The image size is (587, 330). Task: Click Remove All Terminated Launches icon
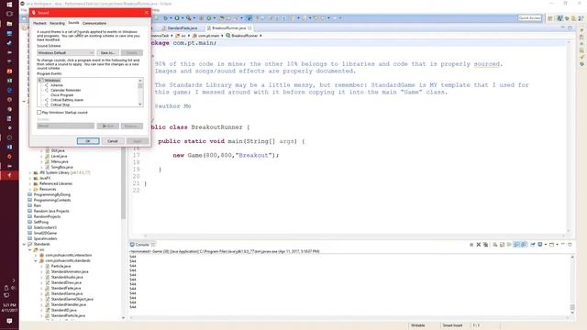pyautogui.click(x=485, y=245)
